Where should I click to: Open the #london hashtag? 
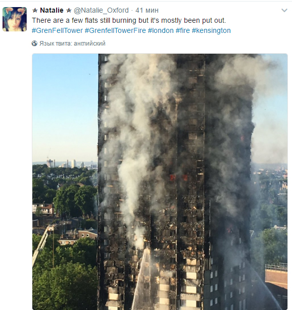pos(161,30)
